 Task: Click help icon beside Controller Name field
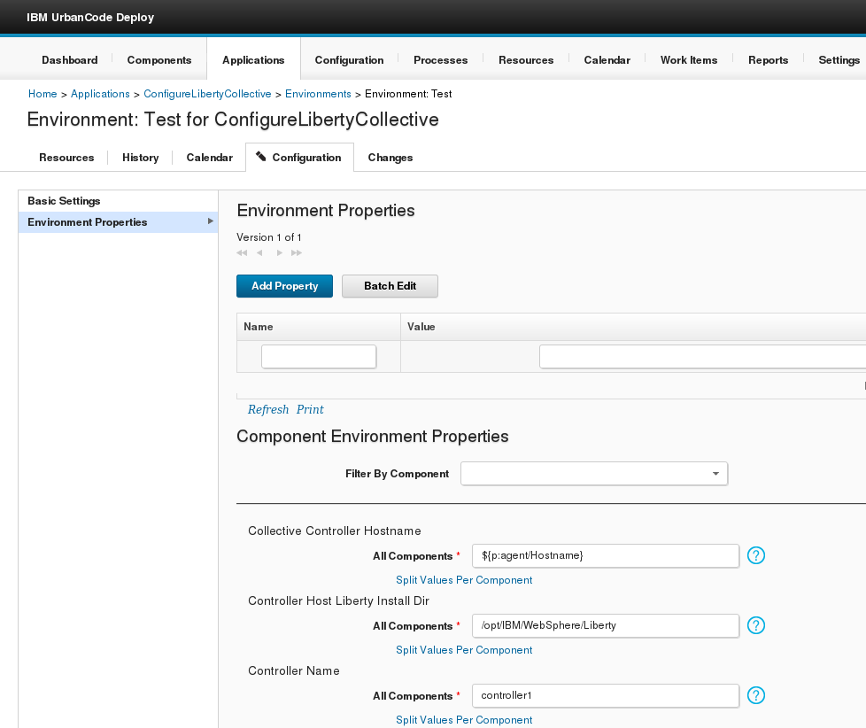[x=755, y=695]
